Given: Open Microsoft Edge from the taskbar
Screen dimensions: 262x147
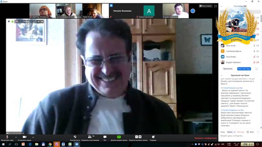Looking at the screenshot, I should click(x=30, y=144).
